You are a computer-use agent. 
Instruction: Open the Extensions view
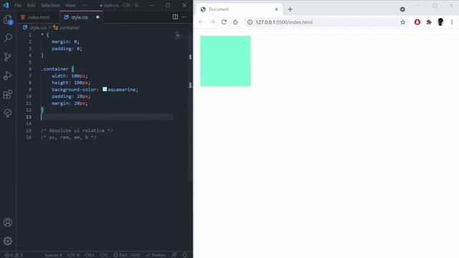(8, 94)
